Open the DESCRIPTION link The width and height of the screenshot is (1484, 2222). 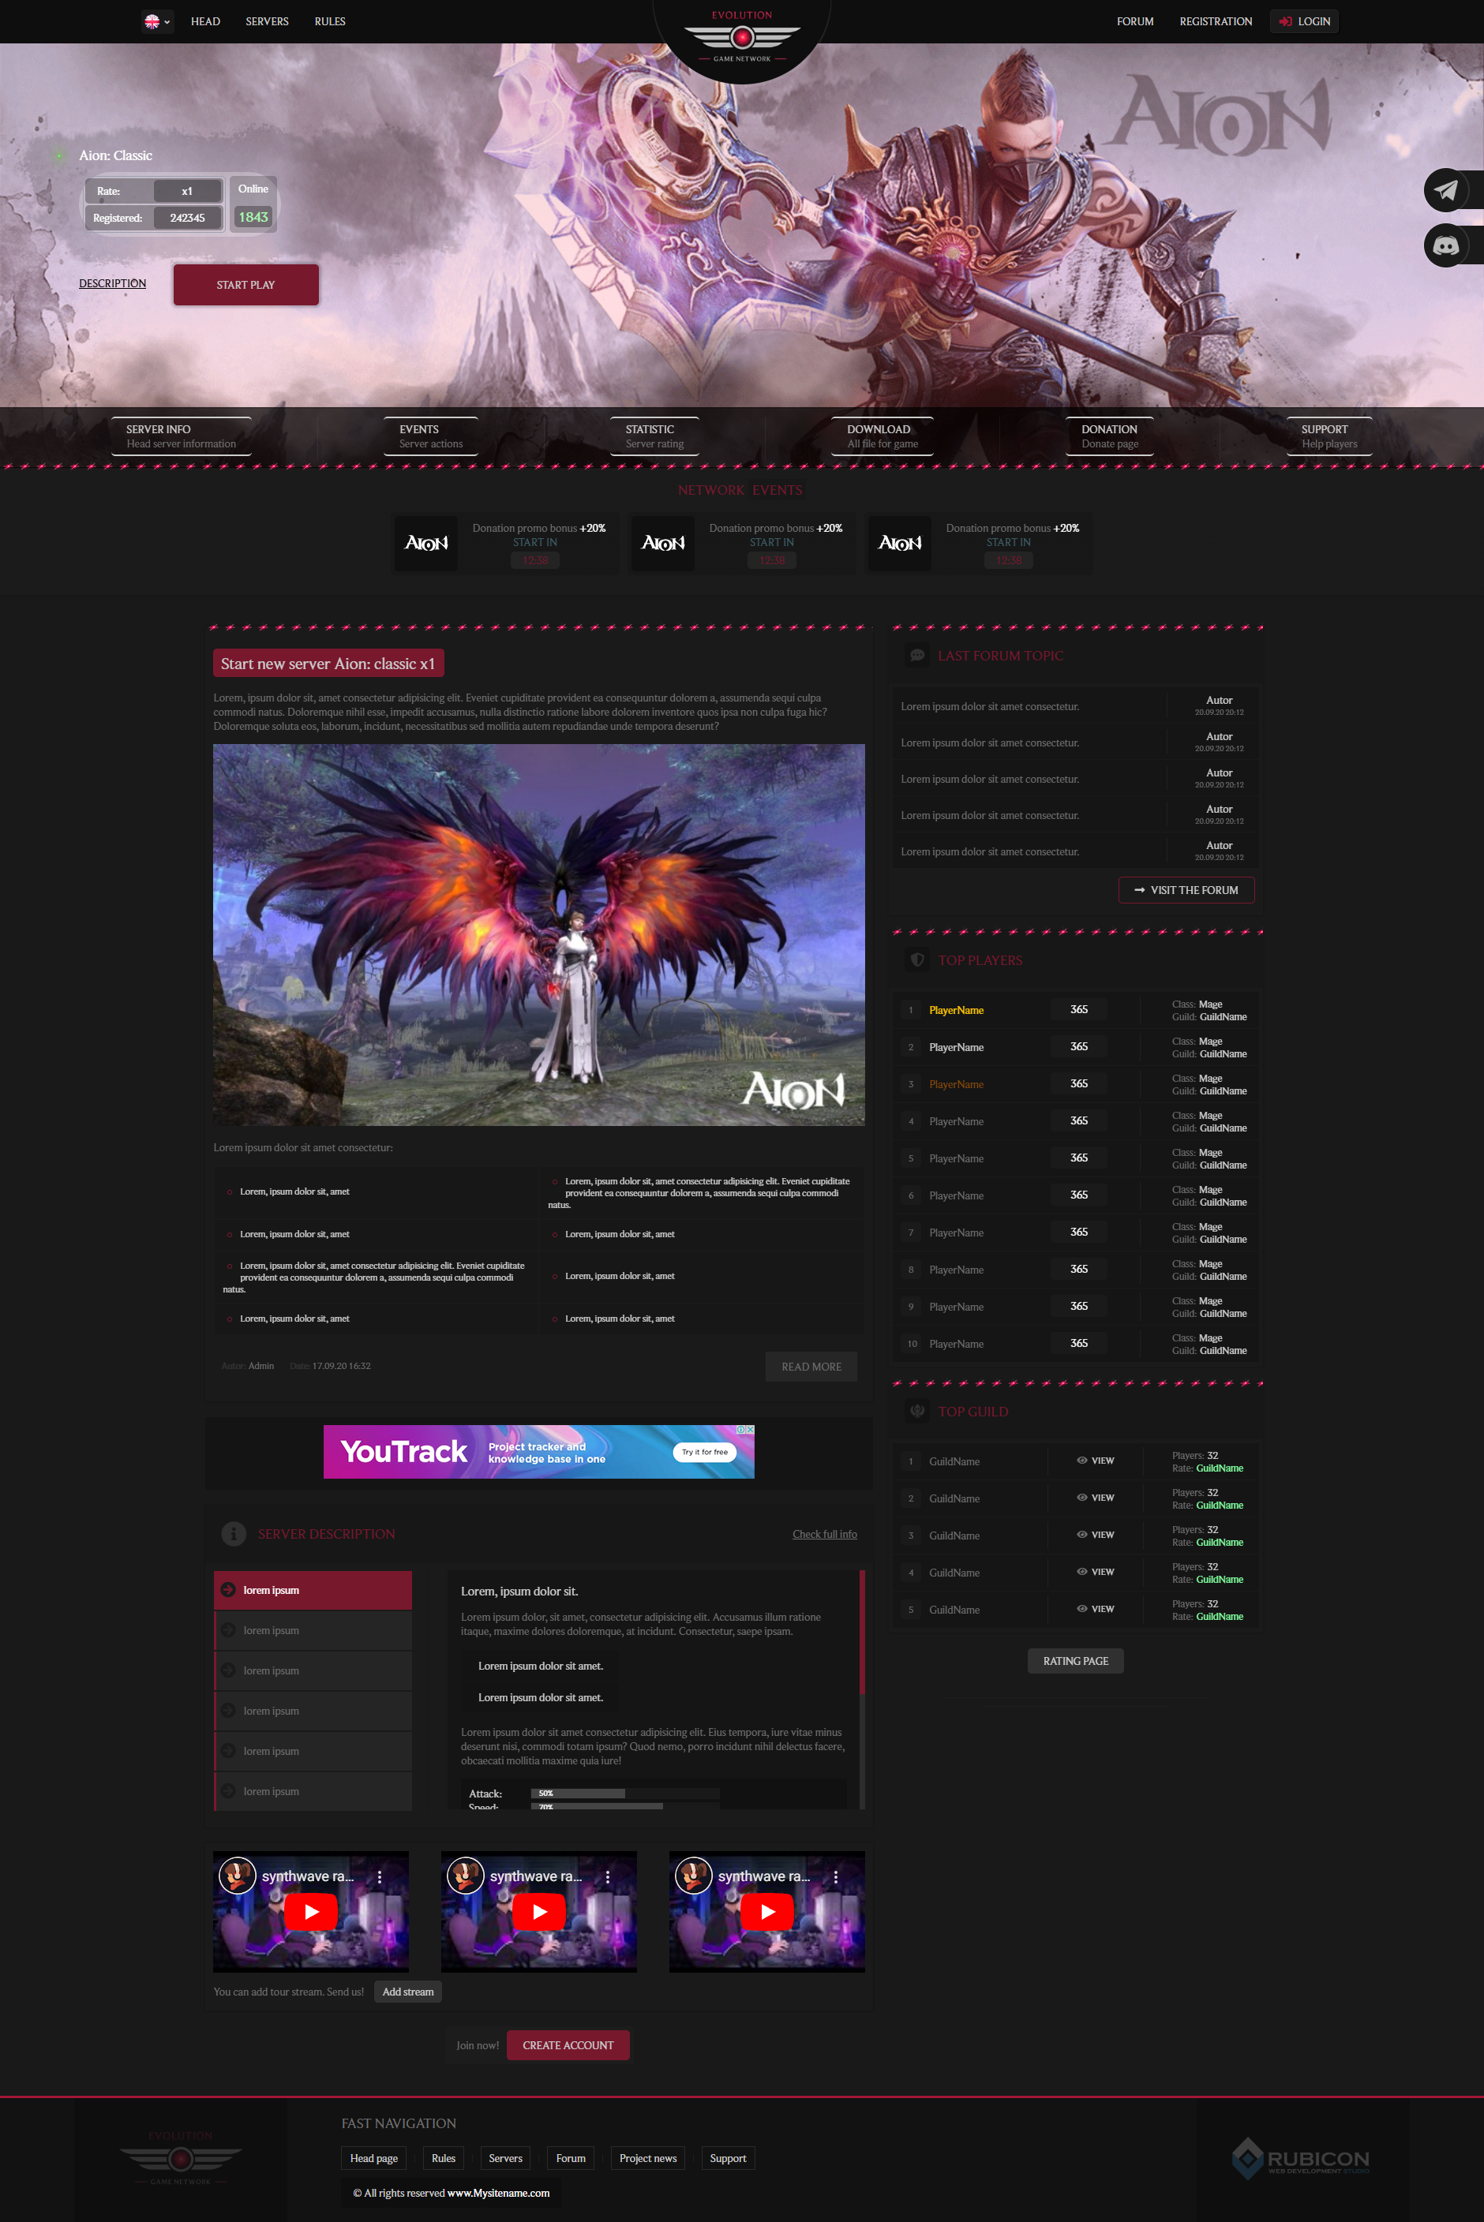[113, 284]
